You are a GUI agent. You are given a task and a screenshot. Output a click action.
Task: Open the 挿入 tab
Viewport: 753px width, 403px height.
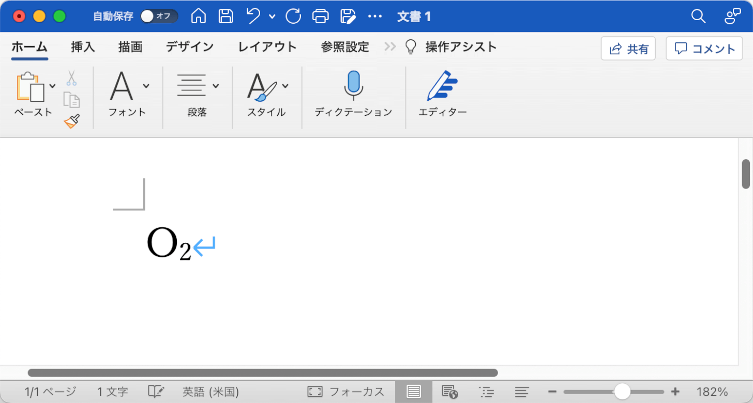pyautogui.click(x=83, y=48)
